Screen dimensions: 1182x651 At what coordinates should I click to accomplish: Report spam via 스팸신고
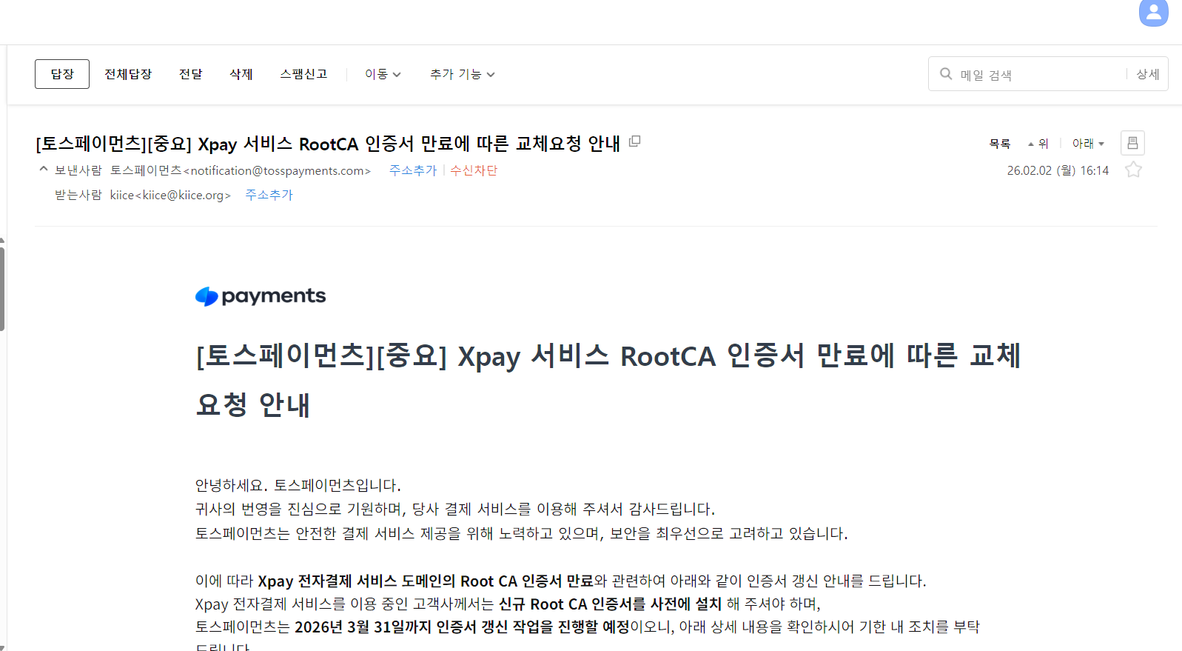point(303,74)
